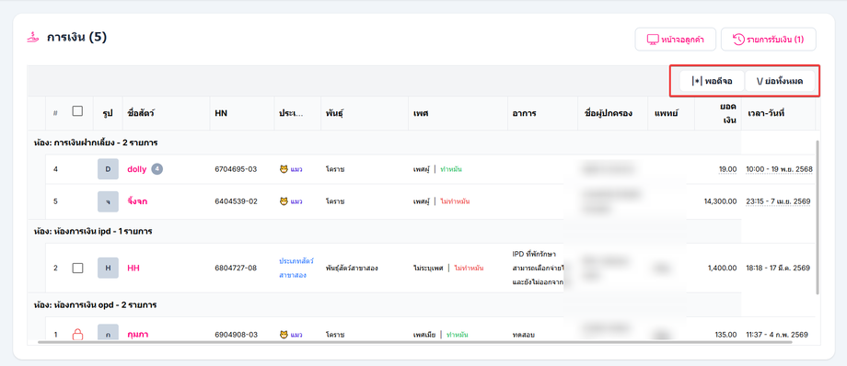
Task: Click date 11:37 - 4 ก.พ. 2569
Action: 777,335
